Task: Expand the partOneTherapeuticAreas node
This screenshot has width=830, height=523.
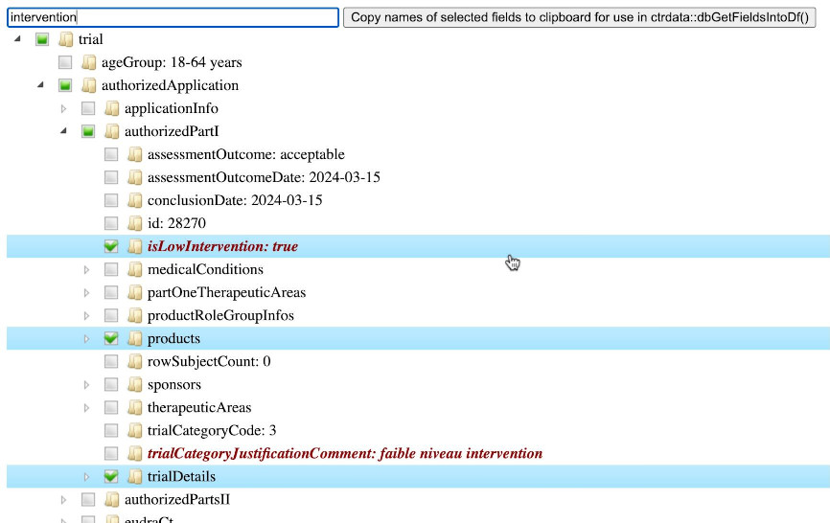Action: (87, 292)
